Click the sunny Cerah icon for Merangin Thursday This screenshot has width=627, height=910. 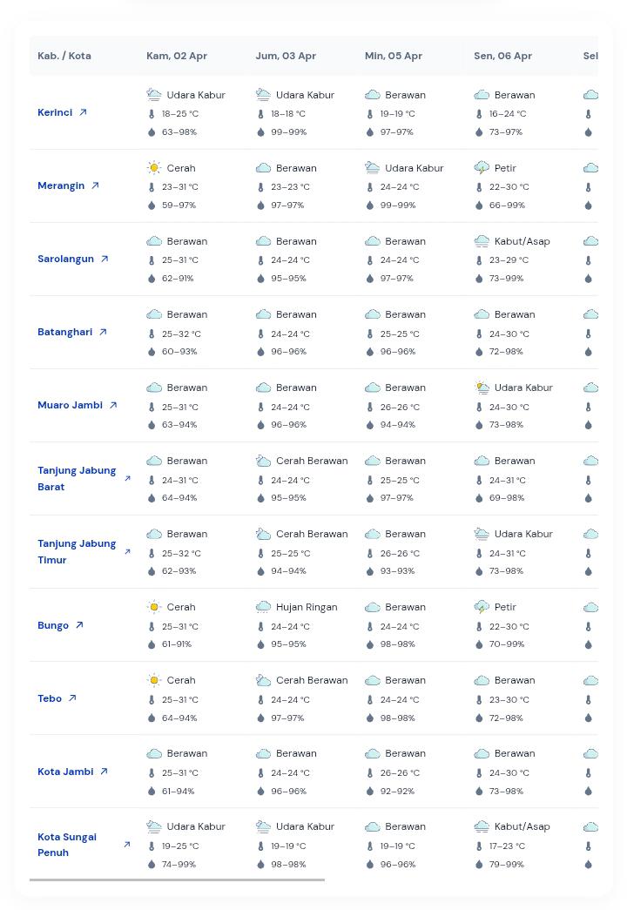point(154,168)
